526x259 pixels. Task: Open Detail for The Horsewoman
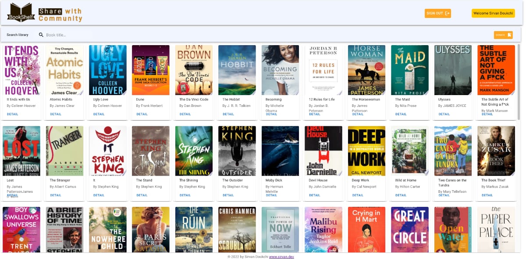point(358,114)
